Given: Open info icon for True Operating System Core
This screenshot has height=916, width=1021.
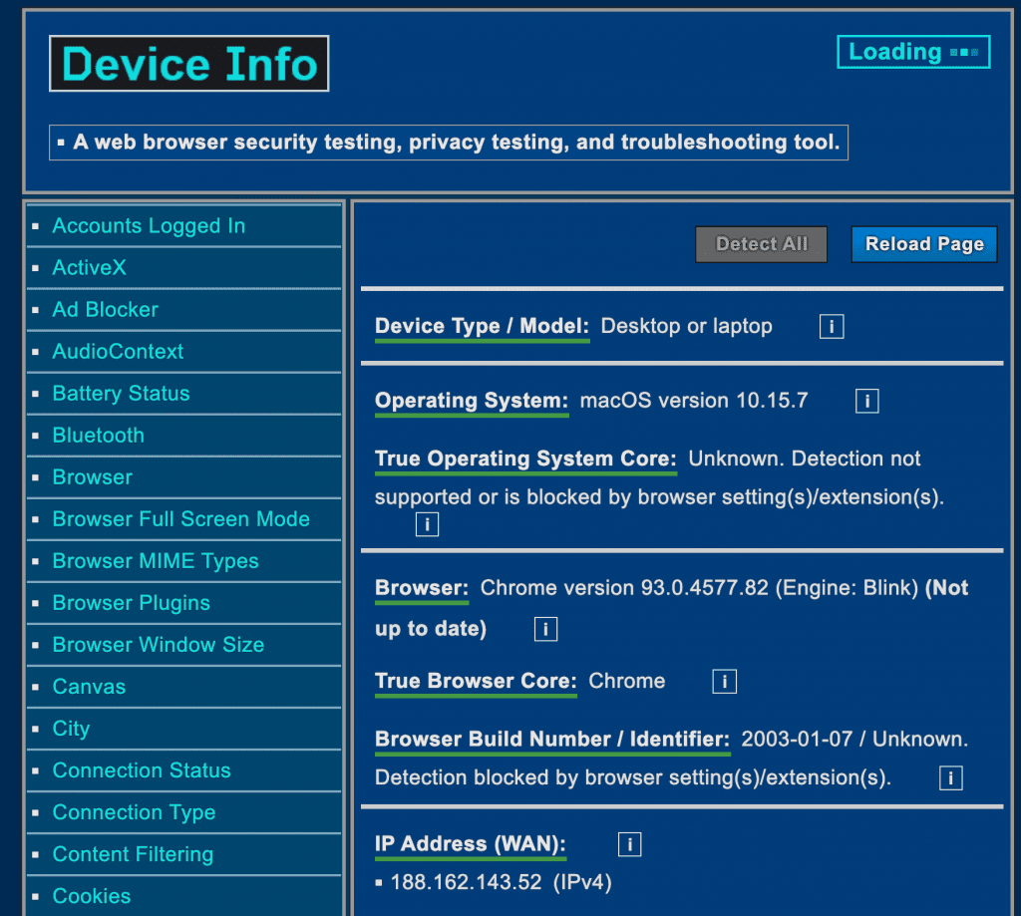Looking at the screenshot, I should (427, 524).
